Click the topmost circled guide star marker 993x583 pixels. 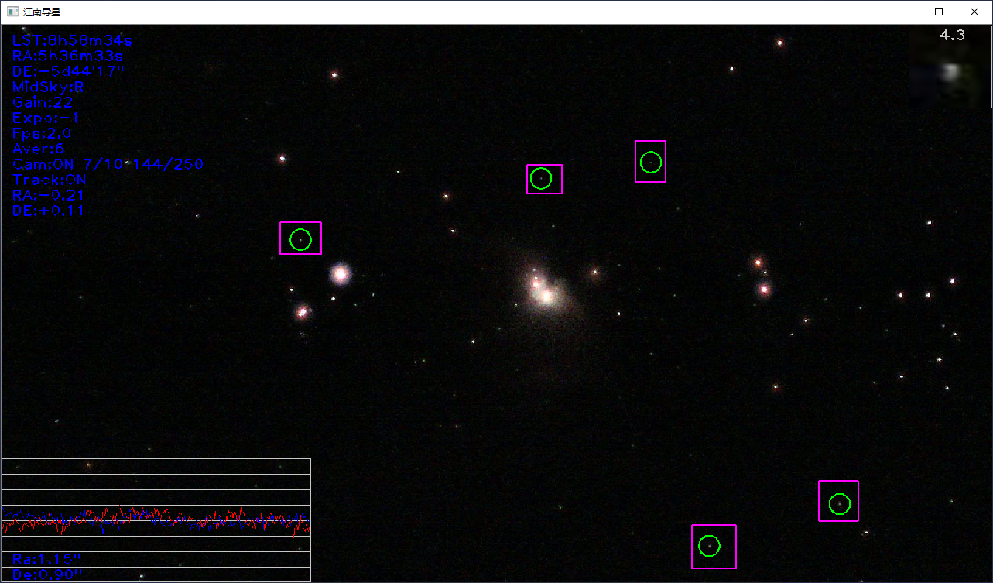tap(651, 163)
